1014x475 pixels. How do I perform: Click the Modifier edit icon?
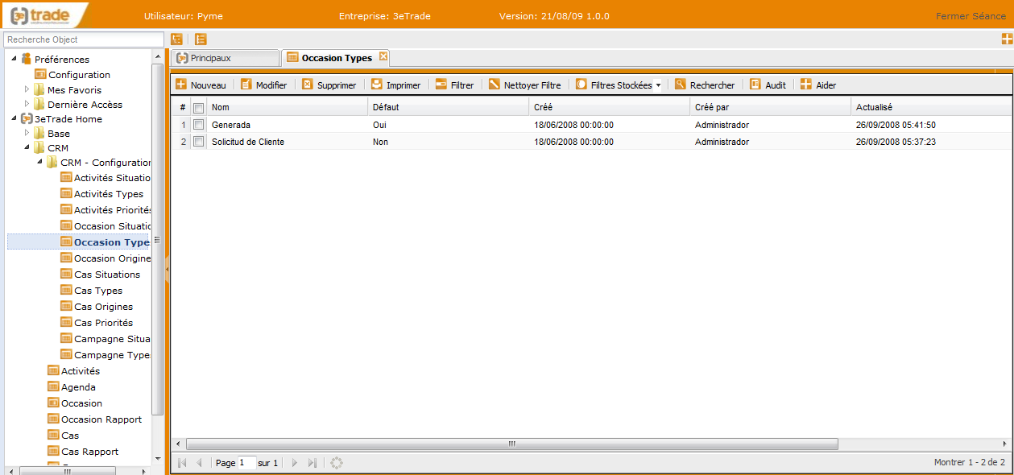click(x=246, y=85)
